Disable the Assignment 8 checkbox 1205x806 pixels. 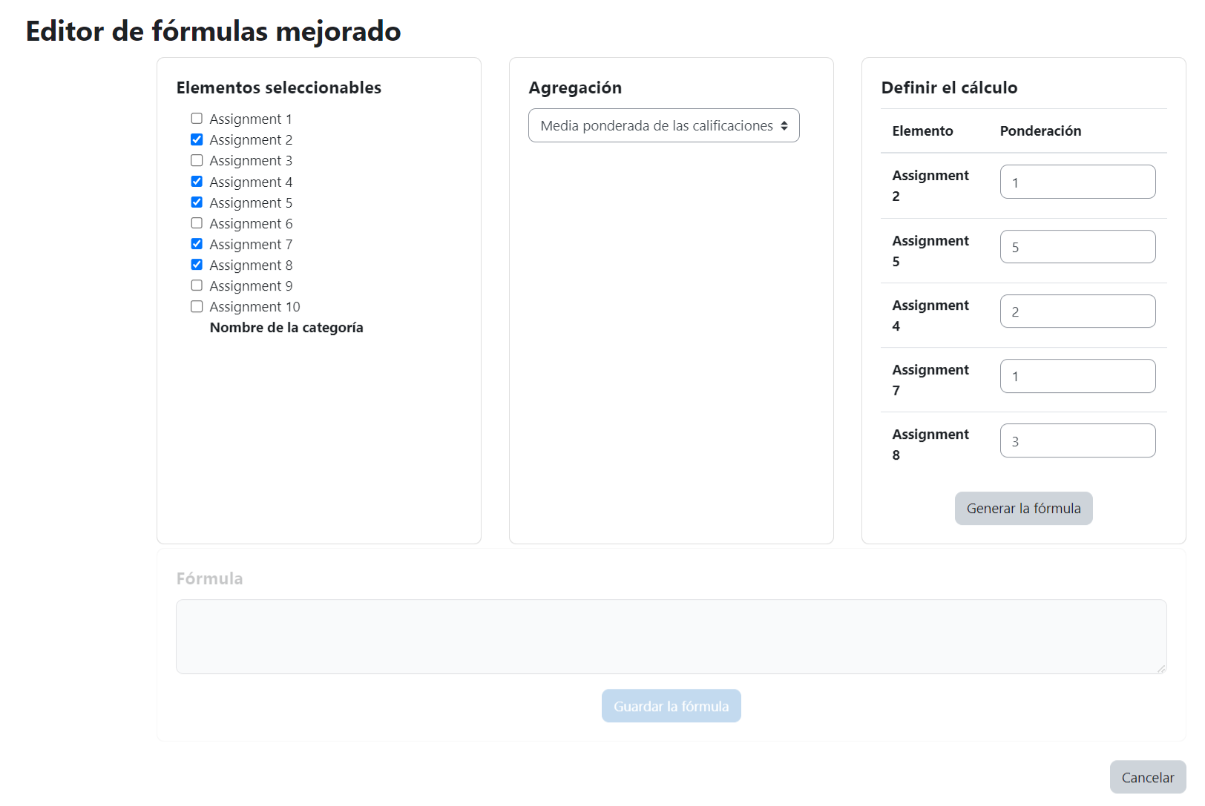pos(197,265)
